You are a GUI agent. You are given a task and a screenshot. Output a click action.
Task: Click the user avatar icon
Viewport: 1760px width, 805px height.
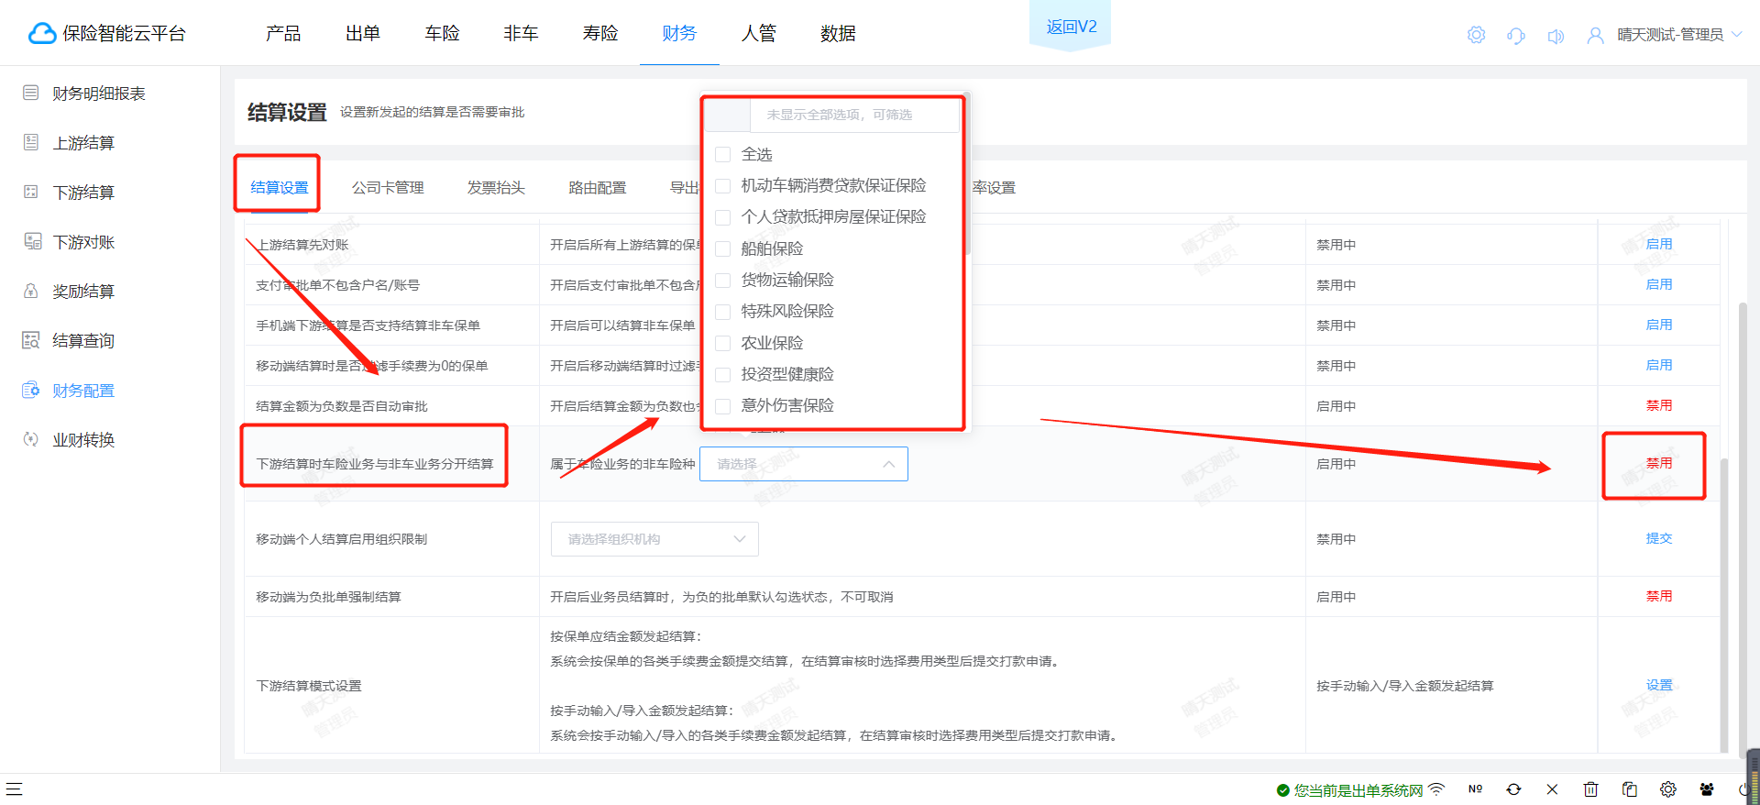point(1596,36)
